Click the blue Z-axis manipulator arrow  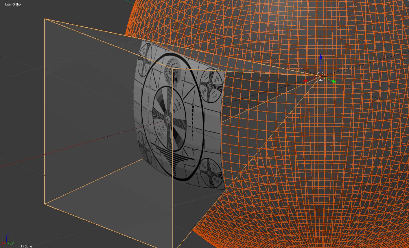tap(320, 57)
